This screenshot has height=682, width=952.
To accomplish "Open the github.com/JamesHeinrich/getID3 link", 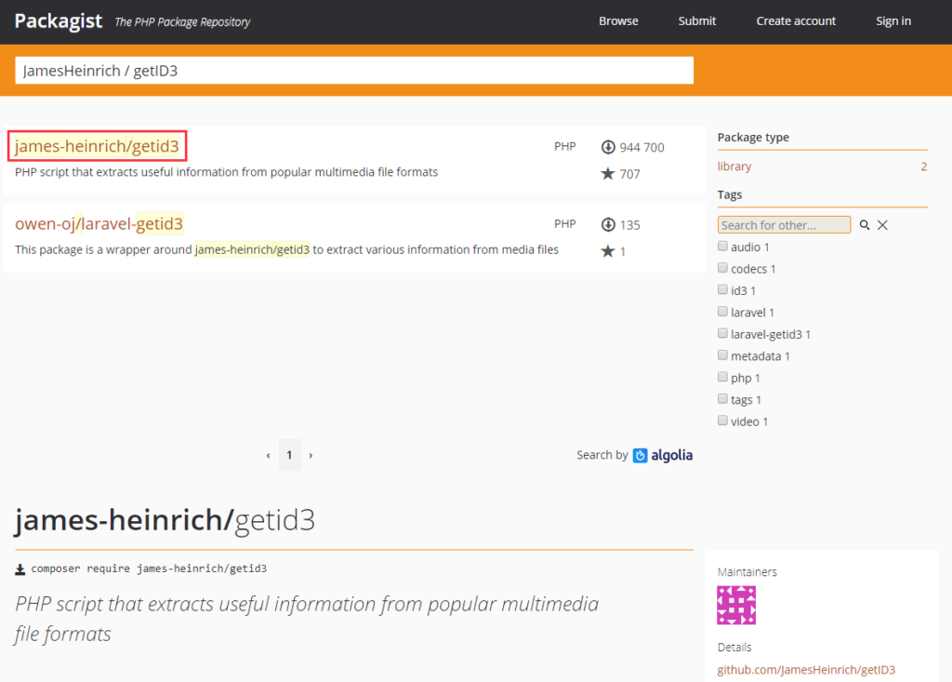I will point(806,670).
